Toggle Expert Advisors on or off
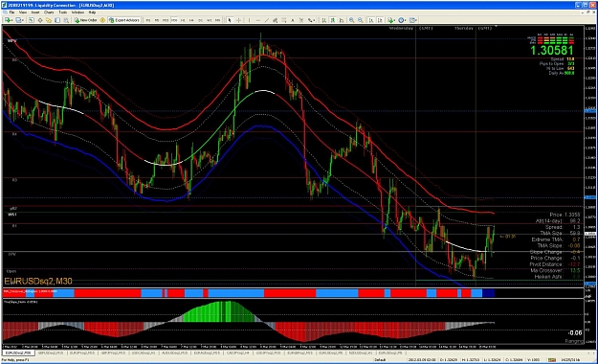Screen dimensions: 598x364 pyautogui.click(x=124, y=20)
